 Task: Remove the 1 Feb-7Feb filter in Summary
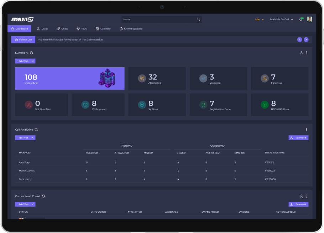click(x=32, y=61)
